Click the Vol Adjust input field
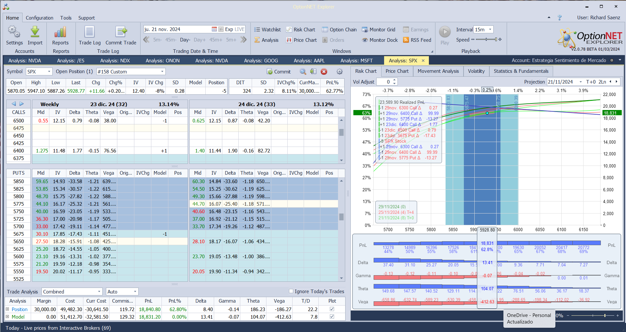 click(384, 82)
